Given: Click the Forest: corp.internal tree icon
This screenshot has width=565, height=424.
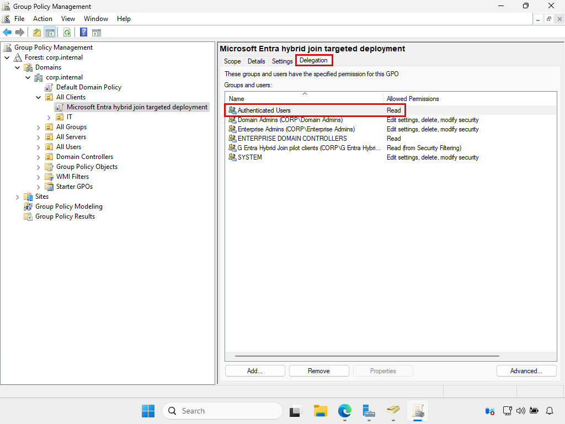Looking at the screenshot, I should pos(18,57).
